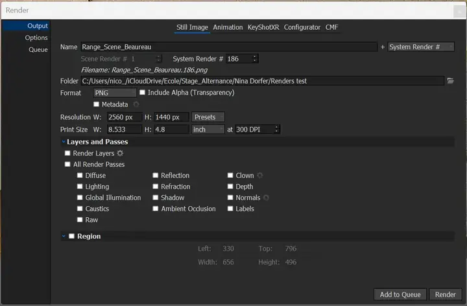Adjust 300 DPI stepper arrows
The image size is (467, 306).
276,129
